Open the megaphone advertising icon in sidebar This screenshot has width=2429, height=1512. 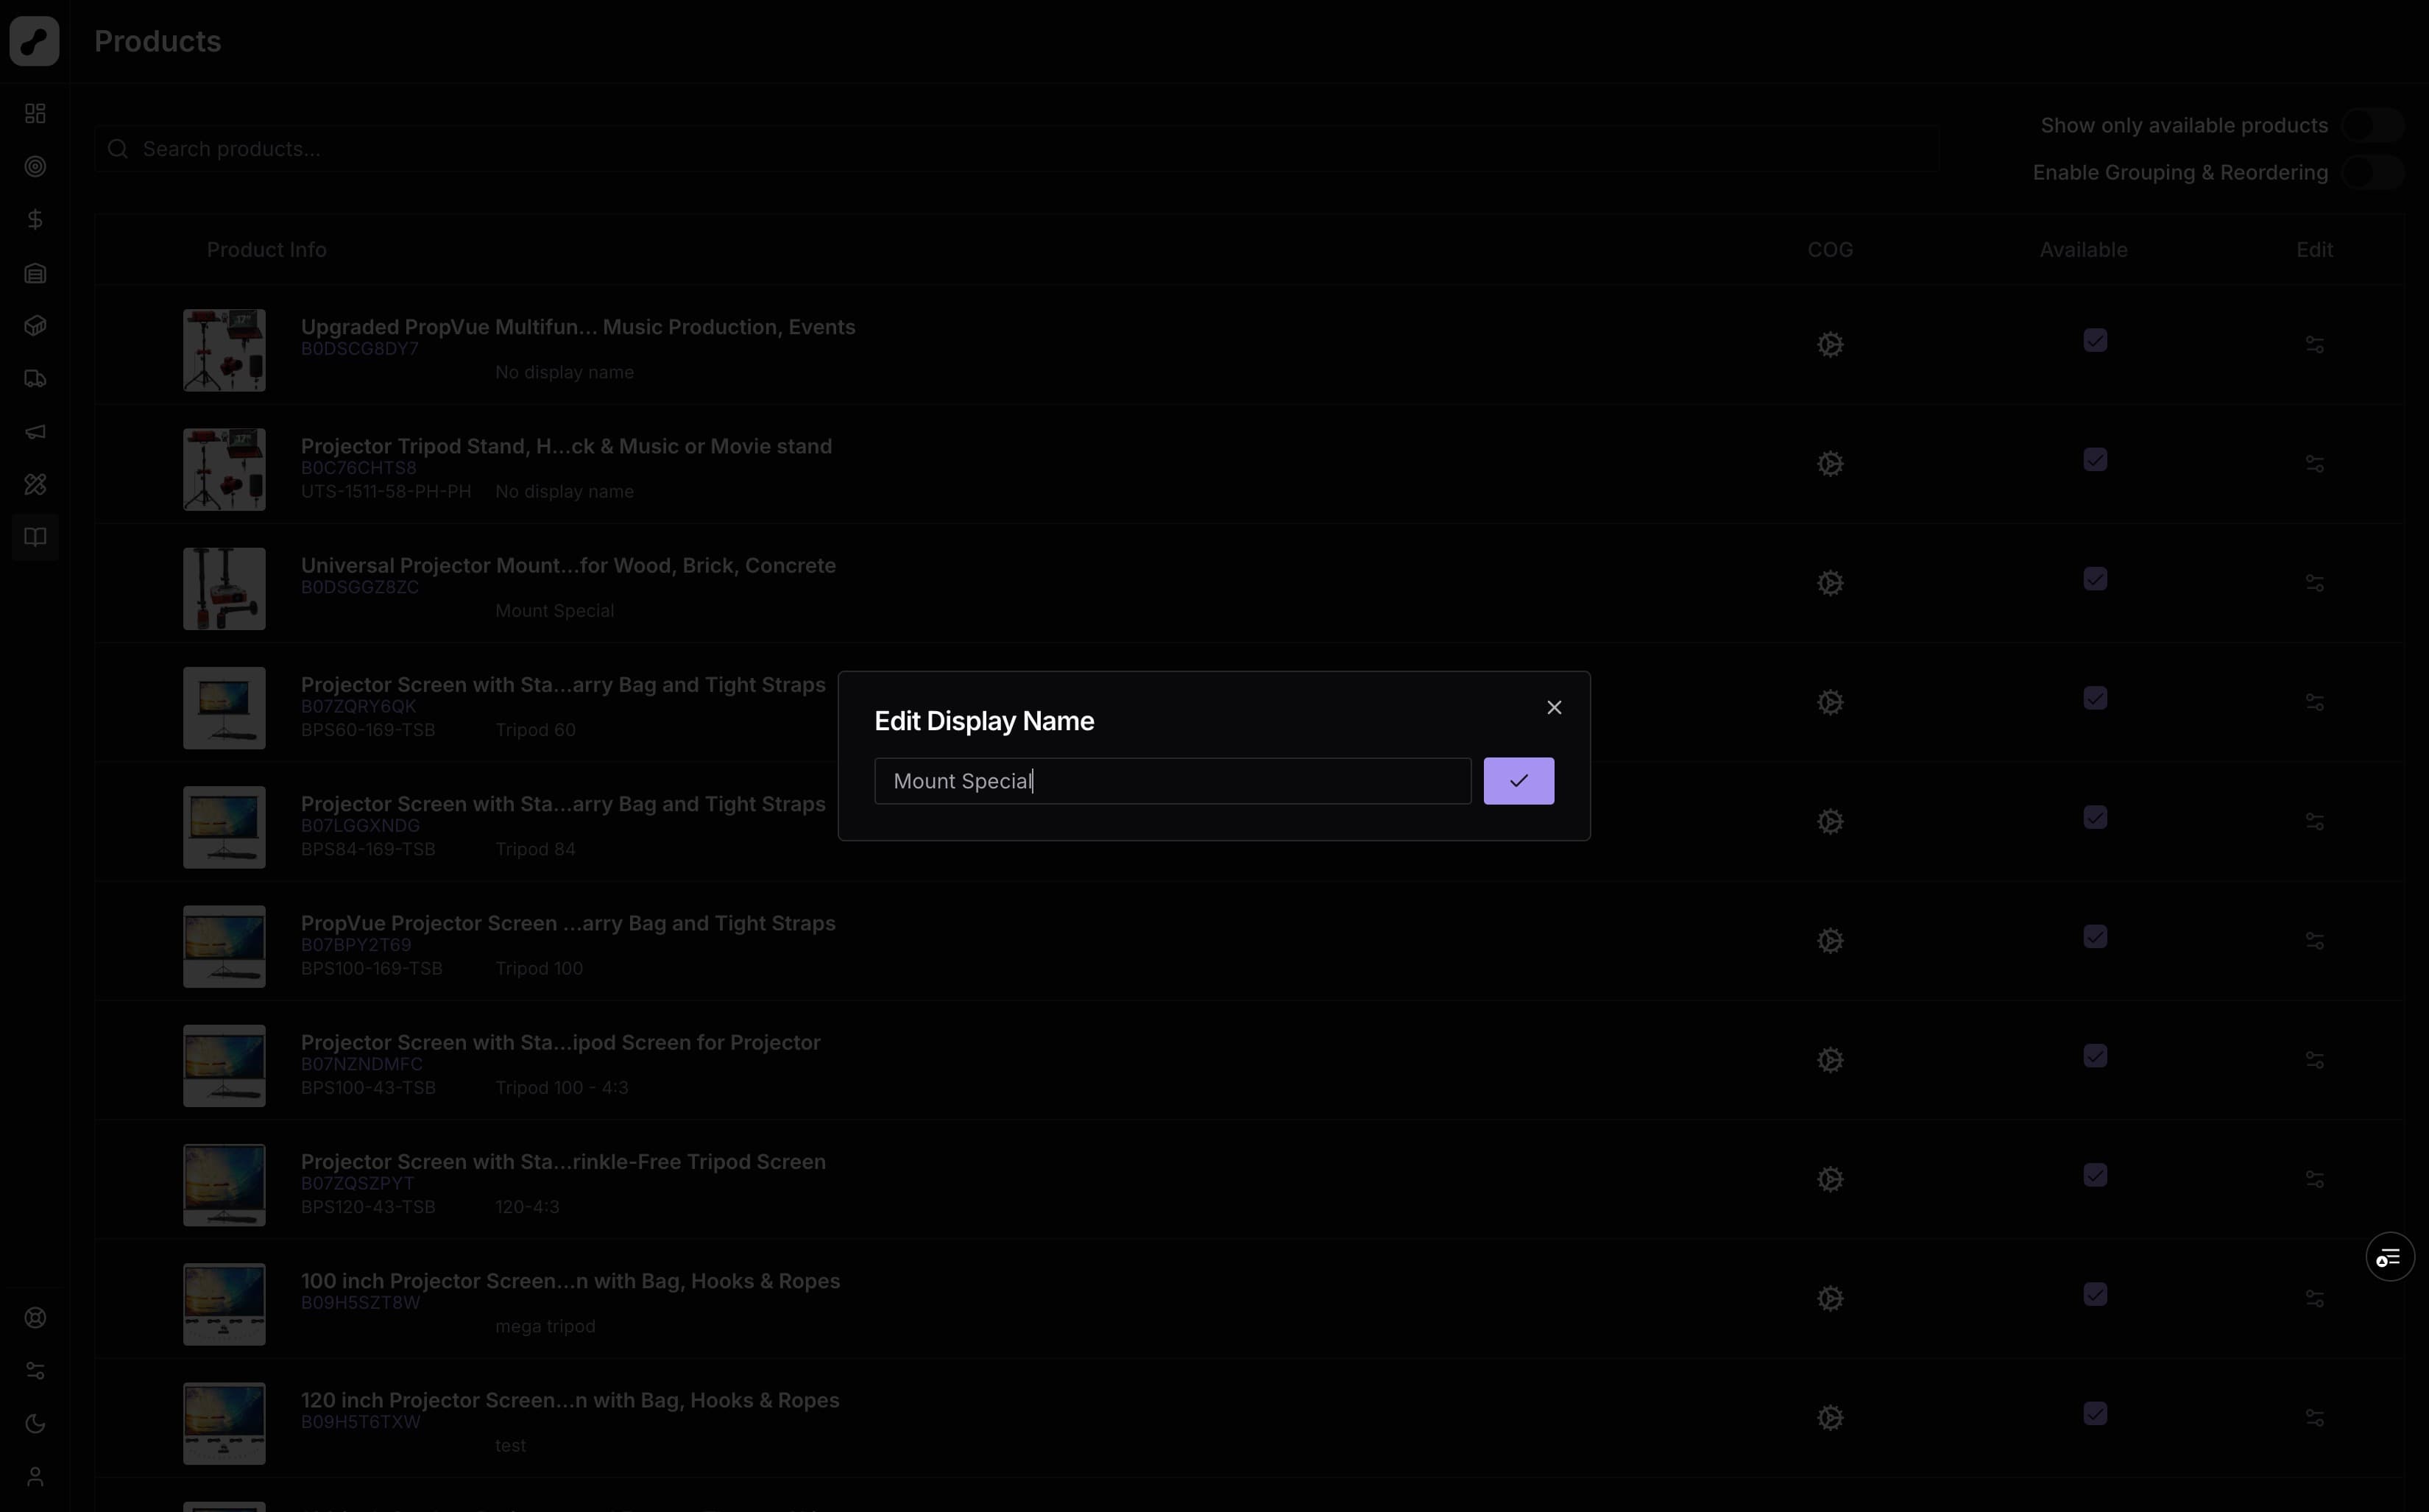coord(35,432)
